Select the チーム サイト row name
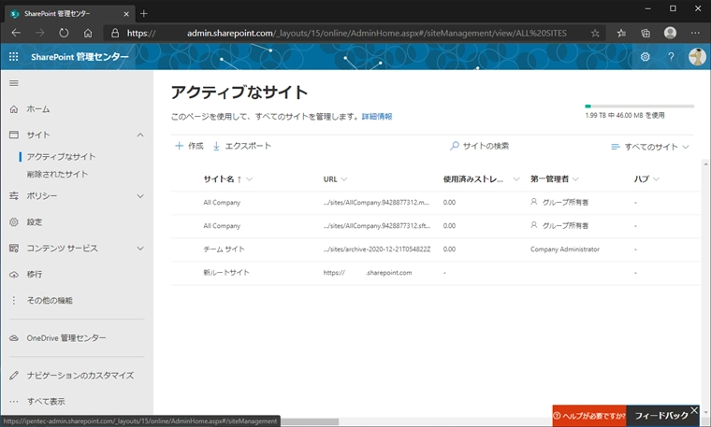The height and width of the screenshot is (427, 711). [224, 249]
